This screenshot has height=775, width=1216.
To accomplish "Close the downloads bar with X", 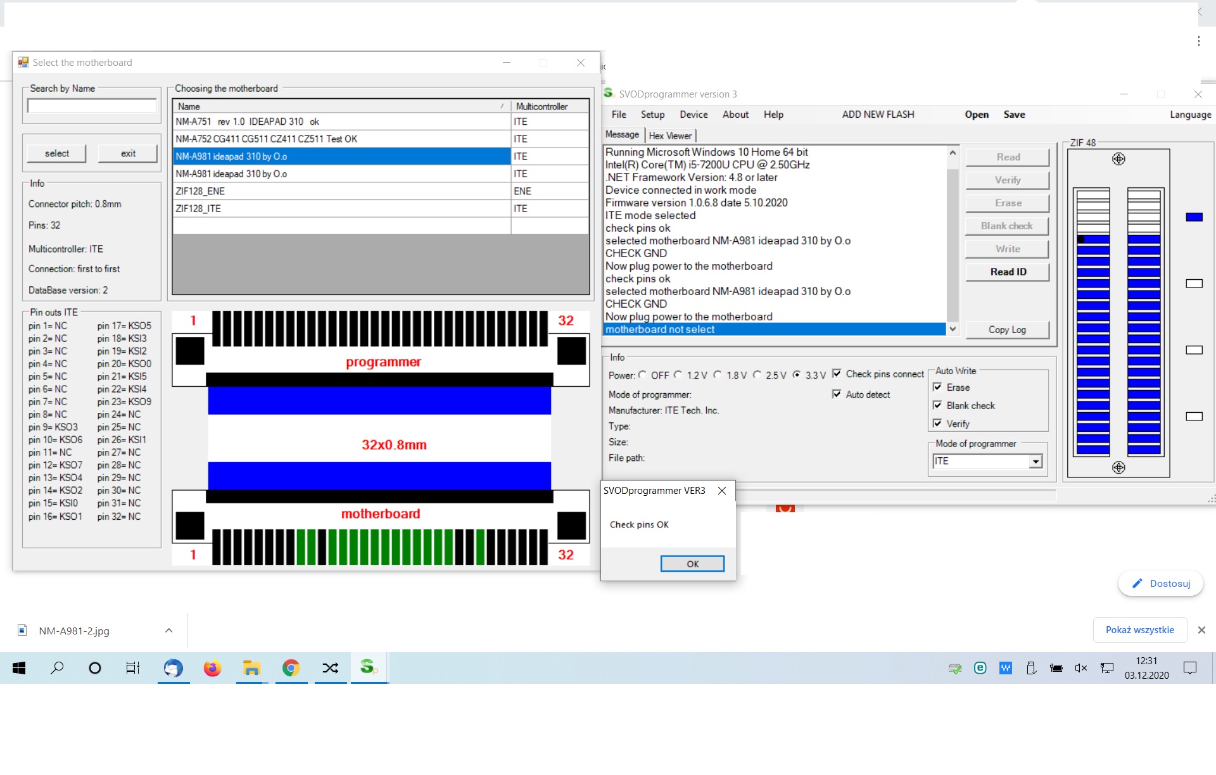I will (x=1201, y=630).
